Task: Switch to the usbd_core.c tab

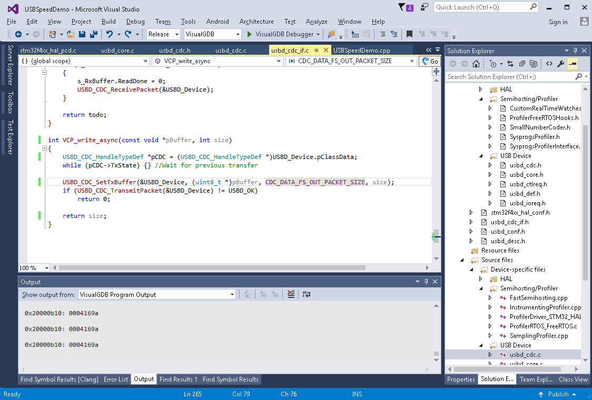Action: click(x=117, y=51)
